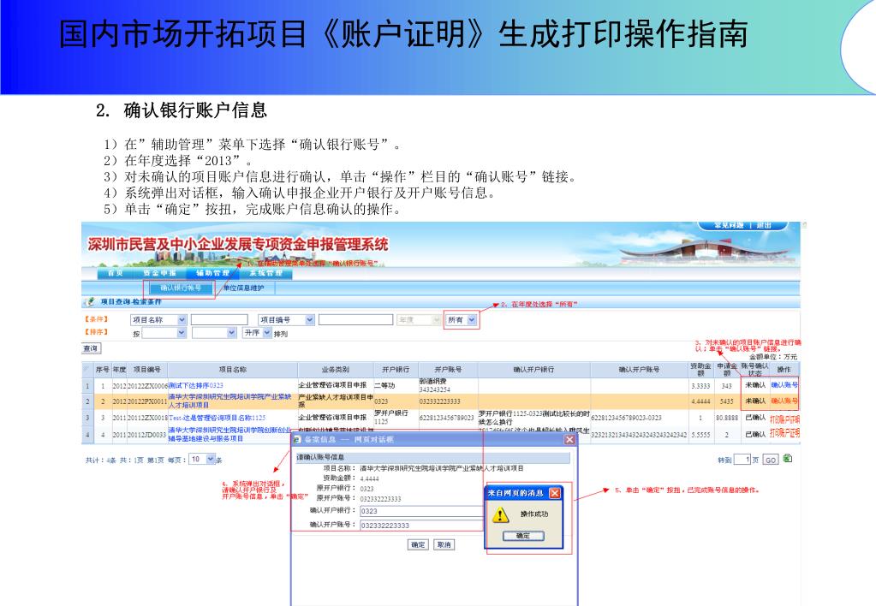This screenshot has width=876, height=606.
Task: Select the 确认银行账号 submenu item
Action: [181, 288]
